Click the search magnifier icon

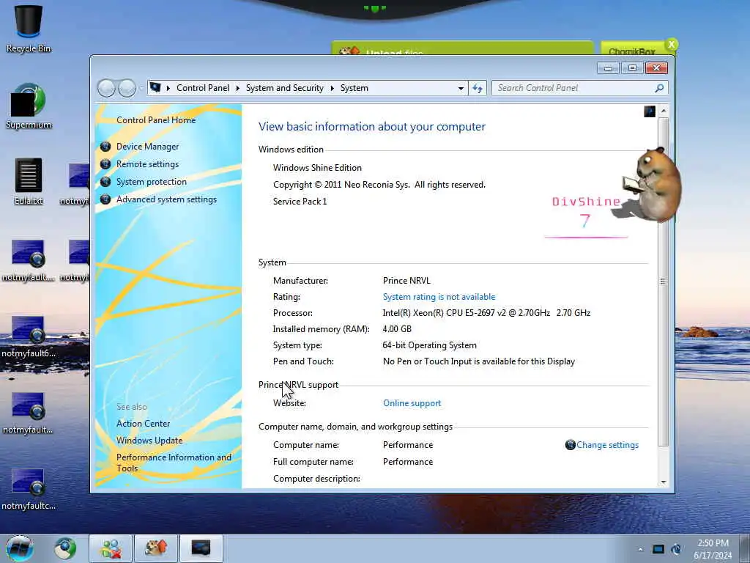[659, 88]
